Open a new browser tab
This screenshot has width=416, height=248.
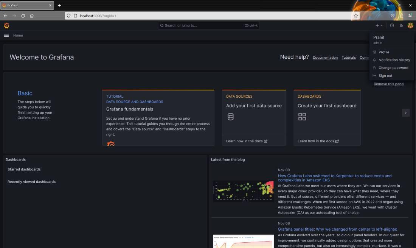tap(59, 5)
